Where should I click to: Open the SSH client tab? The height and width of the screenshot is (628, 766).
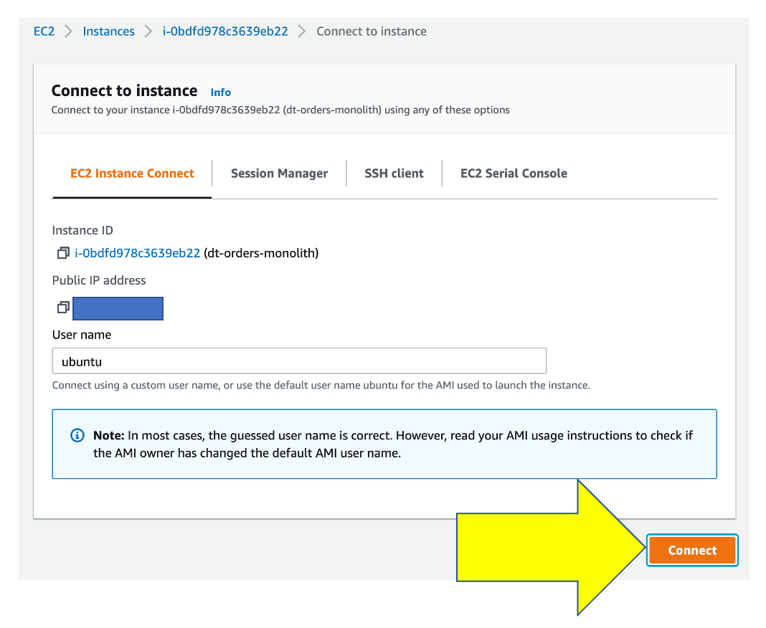394,173
